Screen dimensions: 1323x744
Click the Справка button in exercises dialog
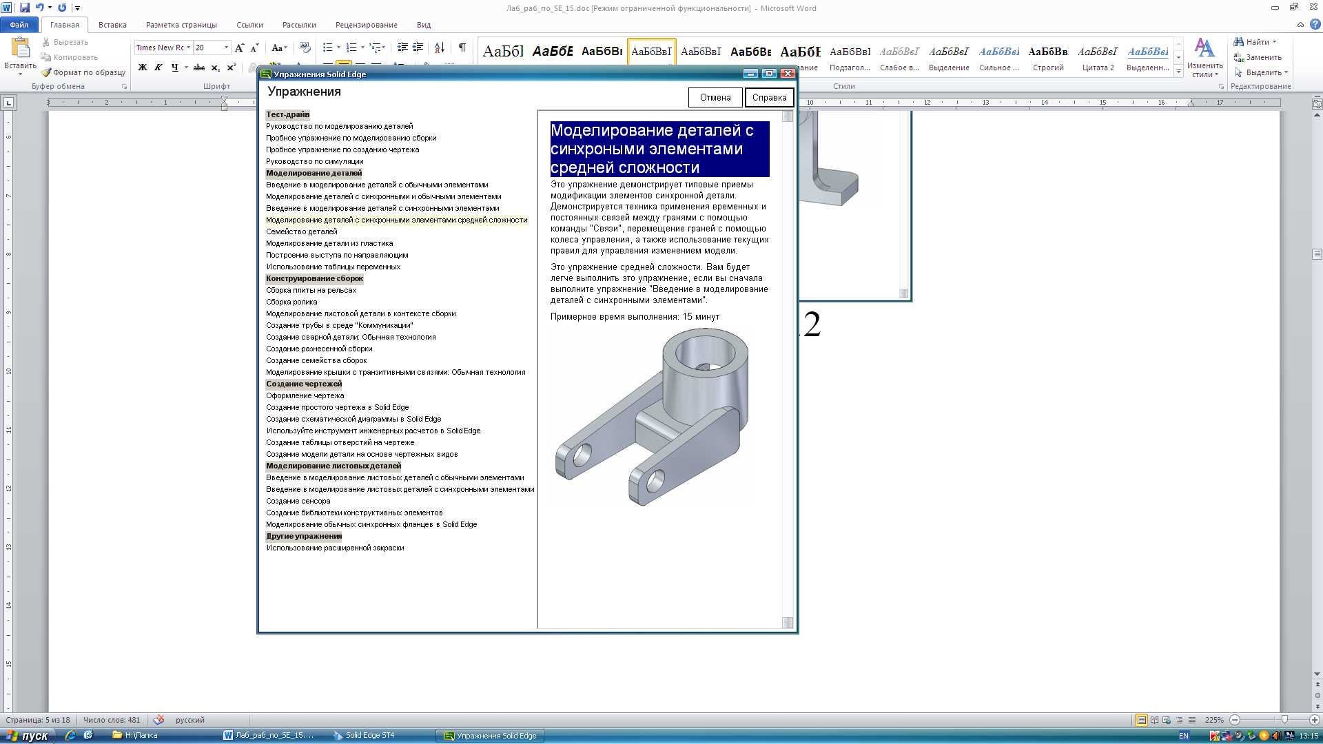coord(769,97)
